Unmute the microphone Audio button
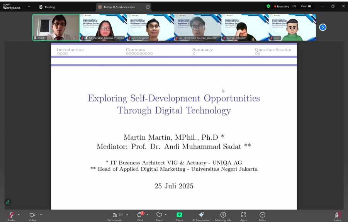The width and height of the screenshot is (348, 222). (11, 215)
